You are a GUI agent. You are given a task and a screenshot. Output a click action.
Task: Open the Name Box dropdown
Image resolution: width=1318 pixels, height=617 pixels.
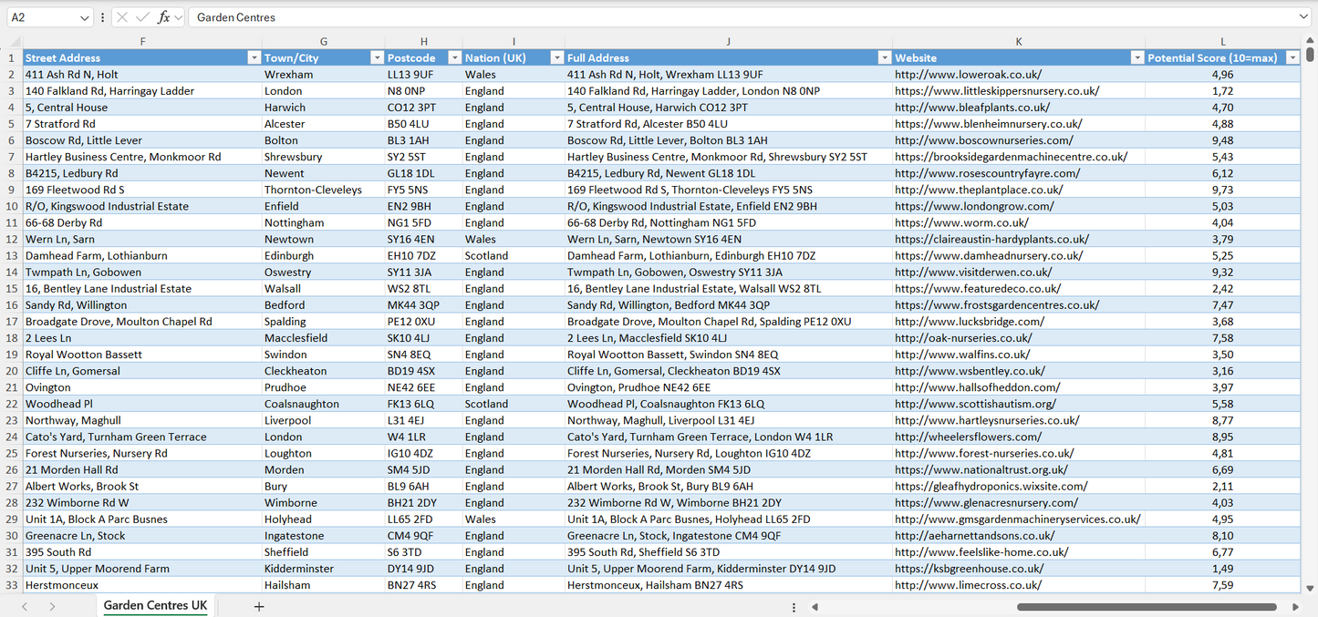point(85,16)
